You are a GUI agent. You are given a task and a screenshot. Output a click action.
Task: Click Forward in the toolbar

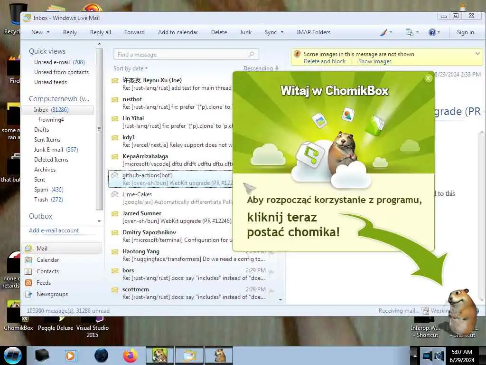(x=134, y=32)
